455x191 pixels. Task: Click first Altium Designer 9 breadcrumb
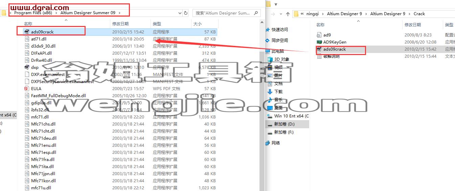coord(344,14)
